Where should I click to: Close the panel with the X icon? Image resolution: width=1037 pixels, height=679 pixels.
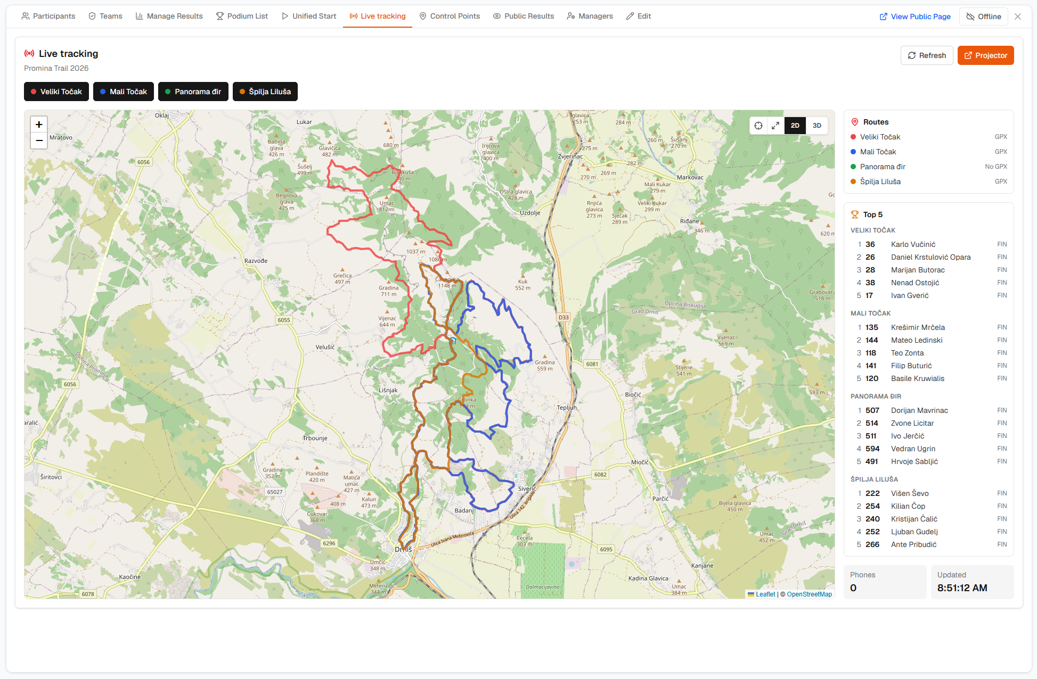1018,16
